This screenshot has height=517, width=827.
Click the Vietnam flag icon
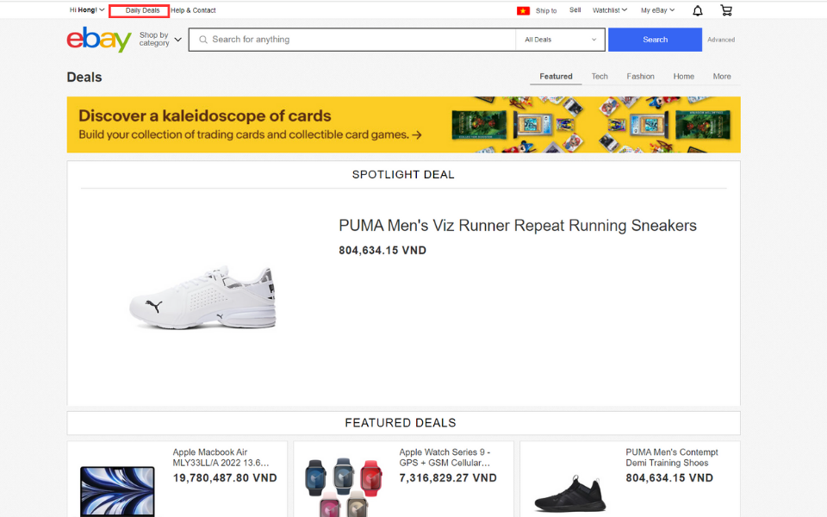pyautogui.click(x=523, y=10)
